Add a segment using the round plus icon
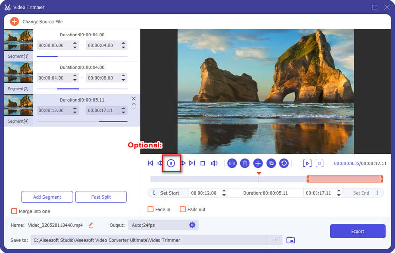The height and width of the screenshot is (253, 395). pos(258,163)
